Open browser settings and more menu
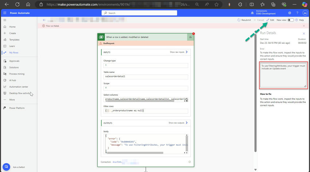This screenshot has width=310, height=172. (x=294, y=4)
